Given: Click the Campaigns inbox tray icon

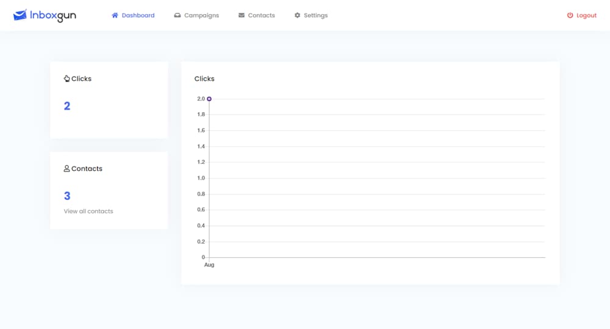Looking at the screenshot, I should coord(178,15).
